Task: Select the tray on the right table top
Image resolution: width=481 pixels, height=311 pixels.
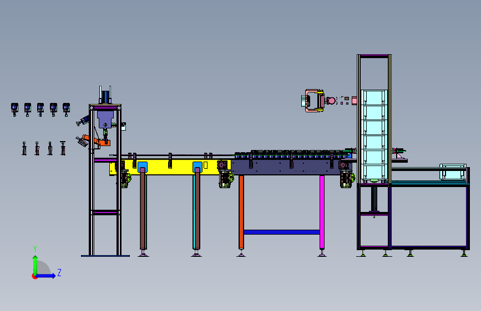Action: [453, 172]
